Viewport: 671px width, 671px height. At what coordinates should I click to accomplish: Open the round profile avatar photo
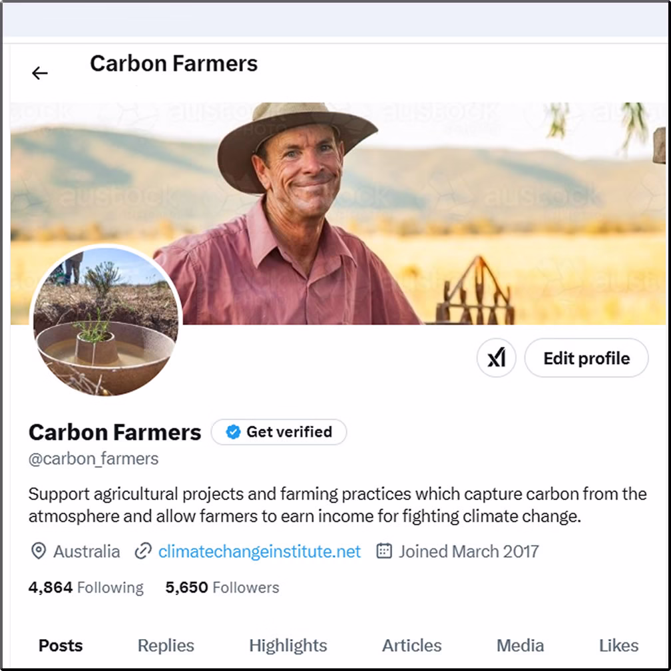click(106, 321)
